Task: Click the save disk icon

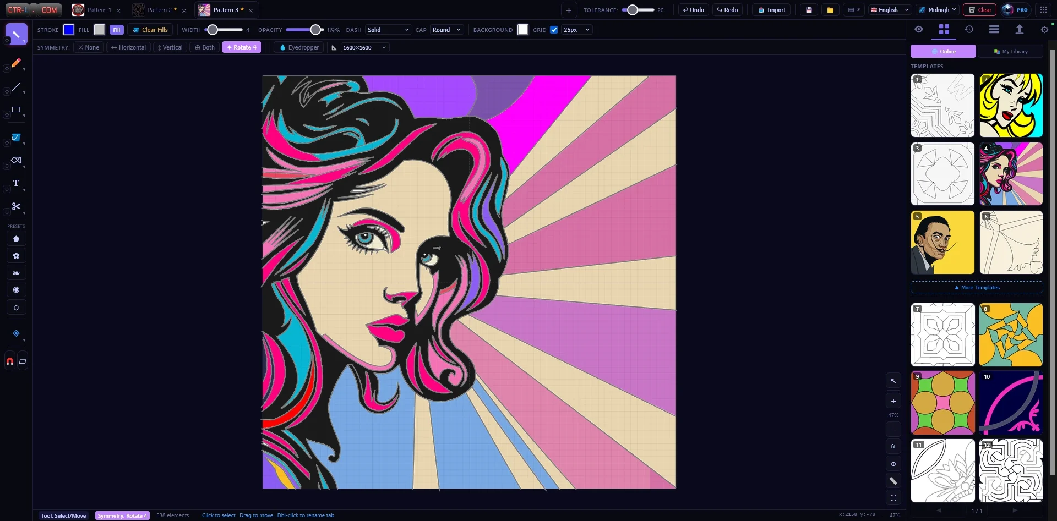Action: [809, 10]
